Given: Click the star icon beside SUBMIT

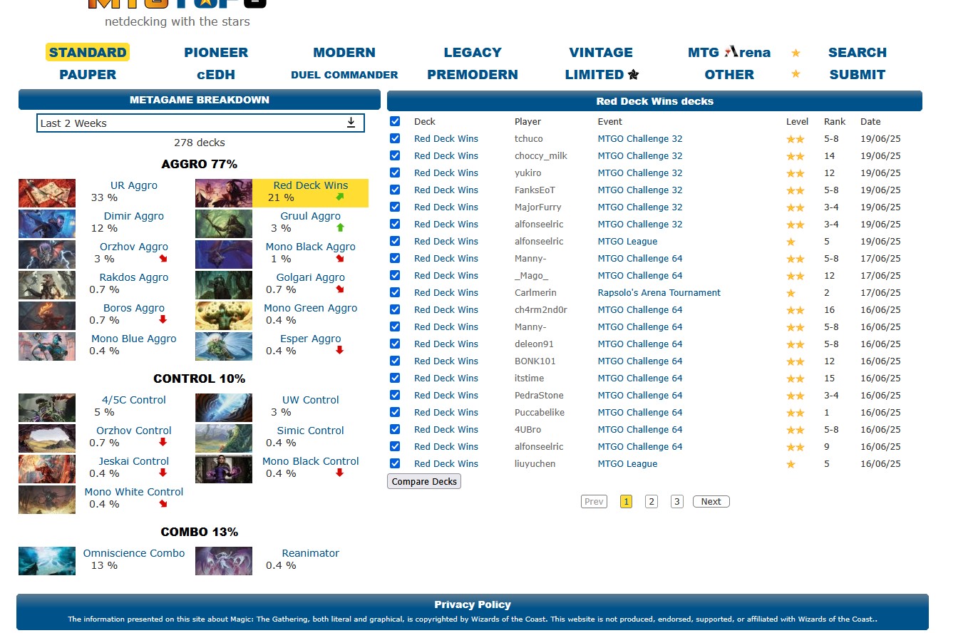Looking at the screenshot, I should pos(796,74).
